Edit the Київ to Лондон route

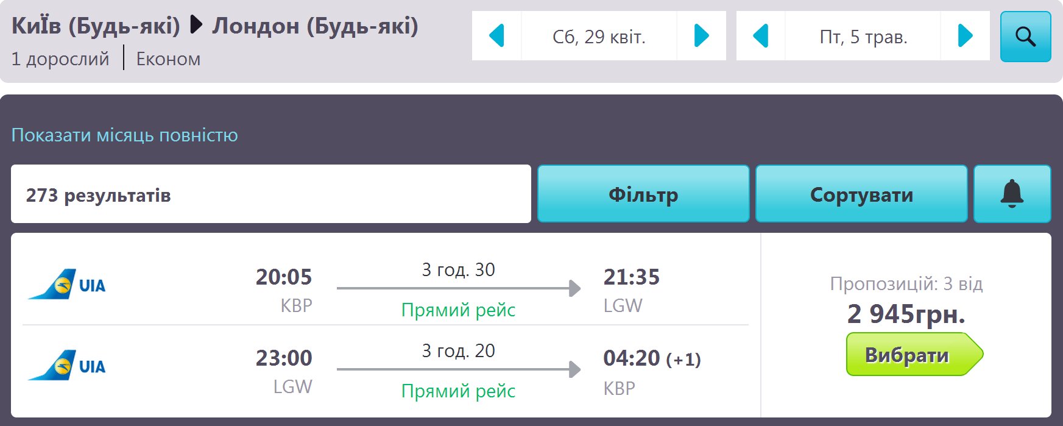pos(215,26)
